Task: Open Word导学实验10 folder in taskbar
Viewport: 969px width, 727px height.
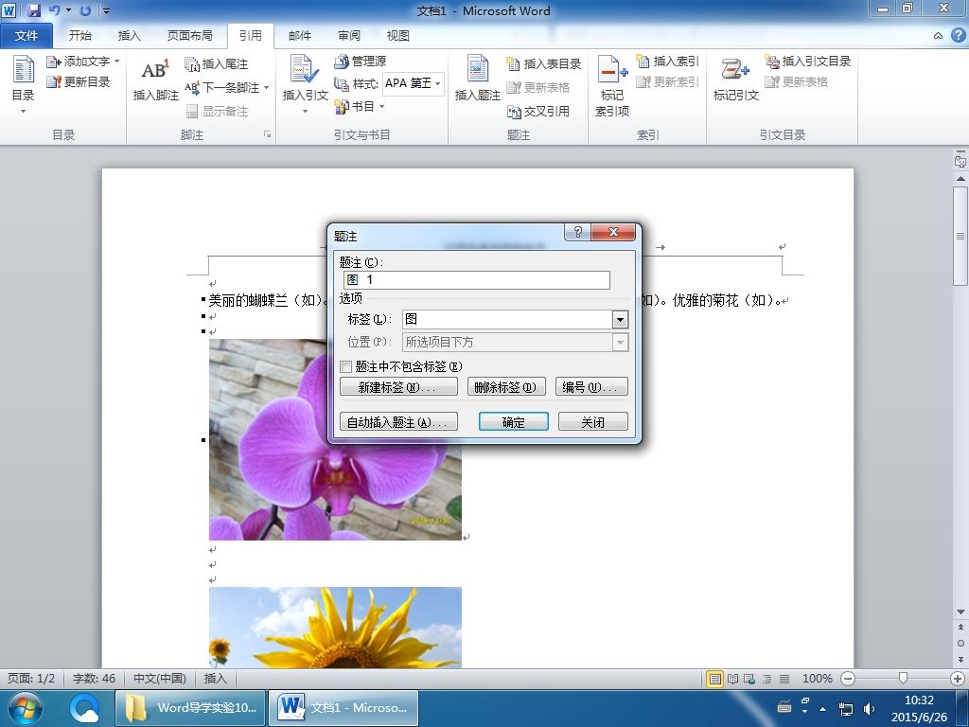Action: pyautogui.click(x=190, y=708)
